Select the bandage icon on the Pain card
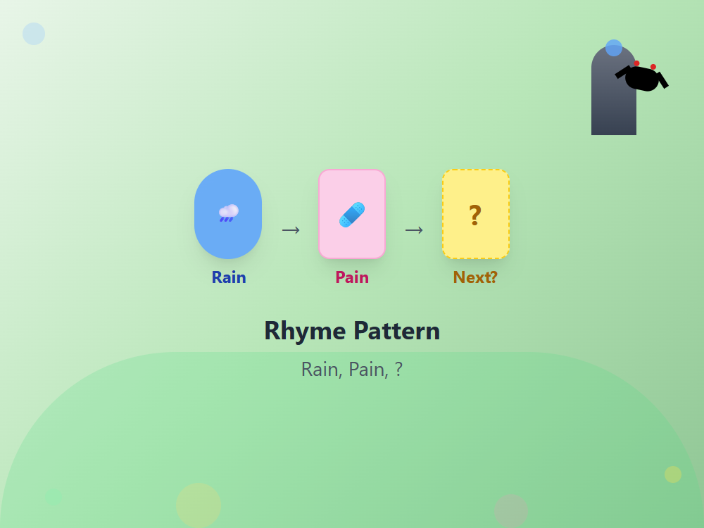The width and height of the screenshot is (704, 528). (352, 213)
